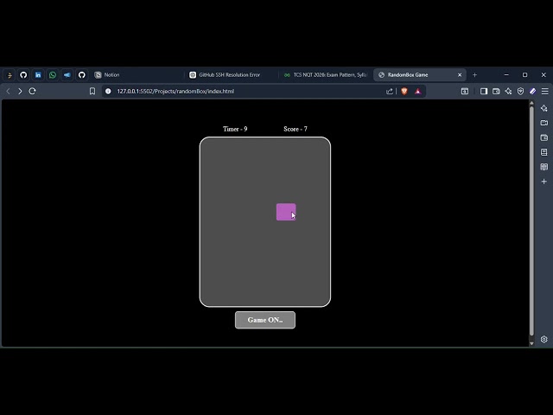Viewport: 553px width, 415px height.
Task: Click the "Score - 7" text
Action: 296,129
